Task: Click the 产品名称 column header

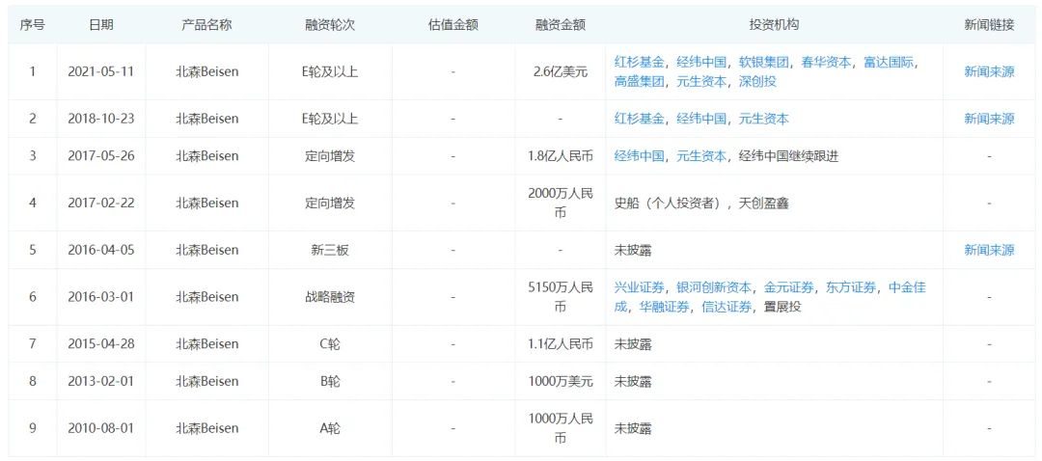Action: (x=206, y=25)
